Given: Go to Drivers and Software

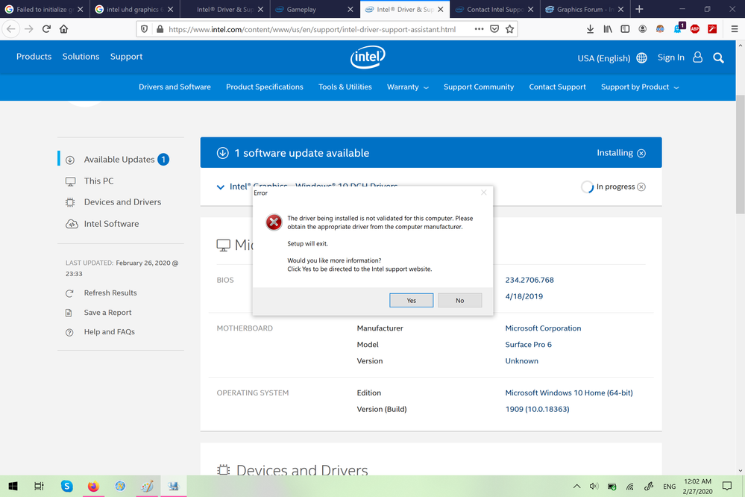Looking at the screenshot, I should [x=175, y=87].
